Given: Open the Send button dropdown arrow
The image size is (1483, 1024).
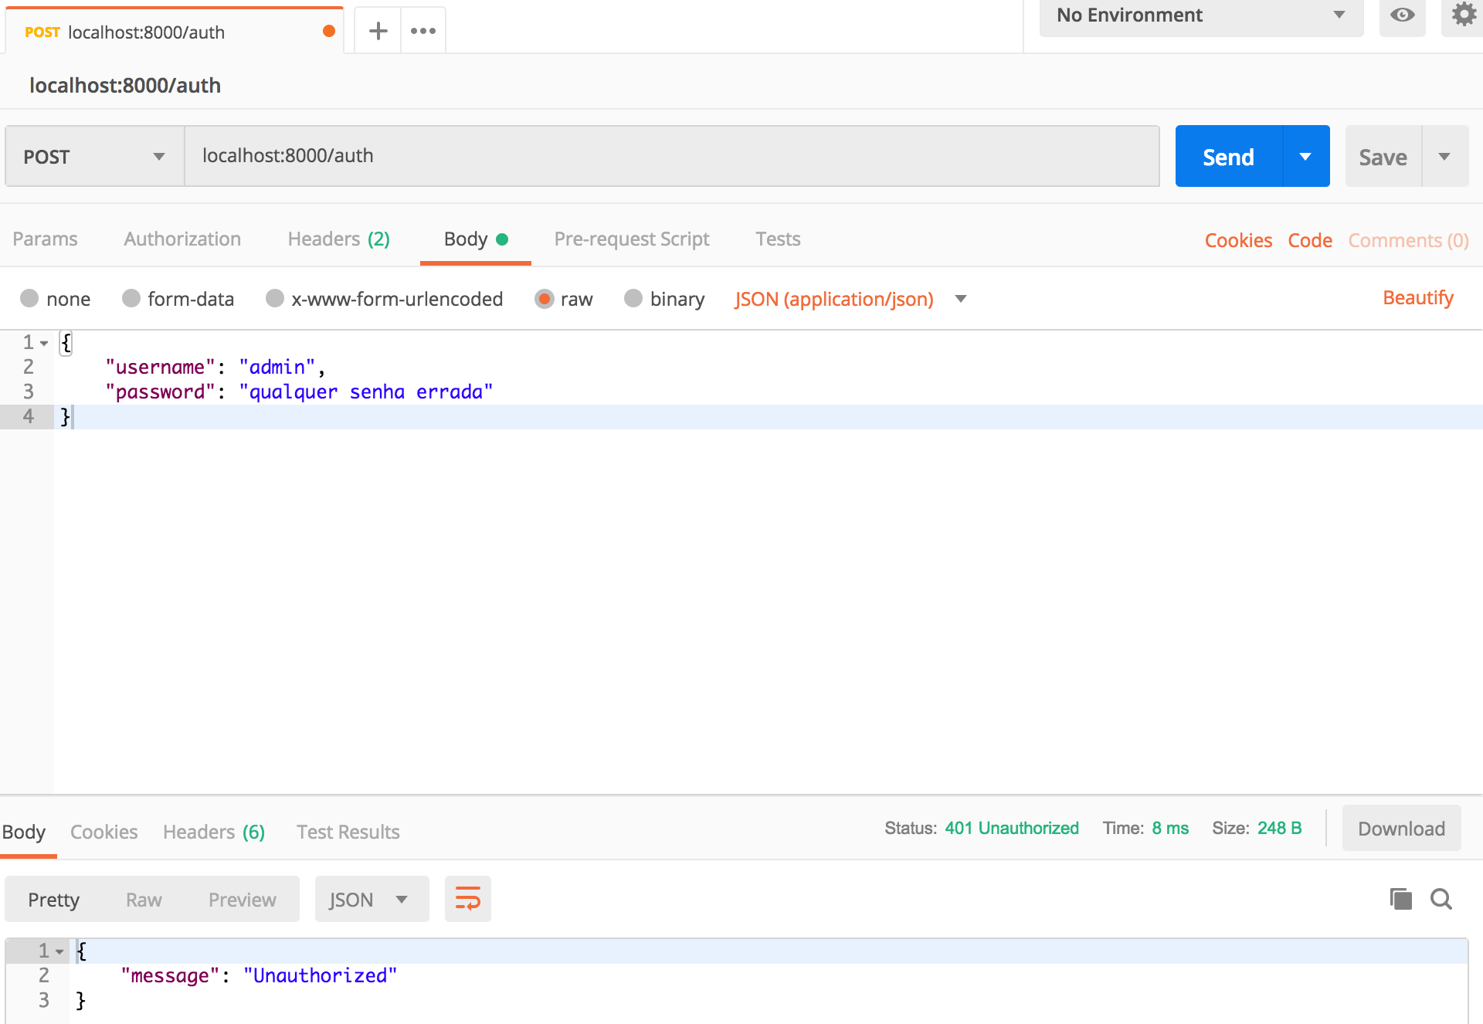Looking at the screenshot, I should (x=1305, y=157).
